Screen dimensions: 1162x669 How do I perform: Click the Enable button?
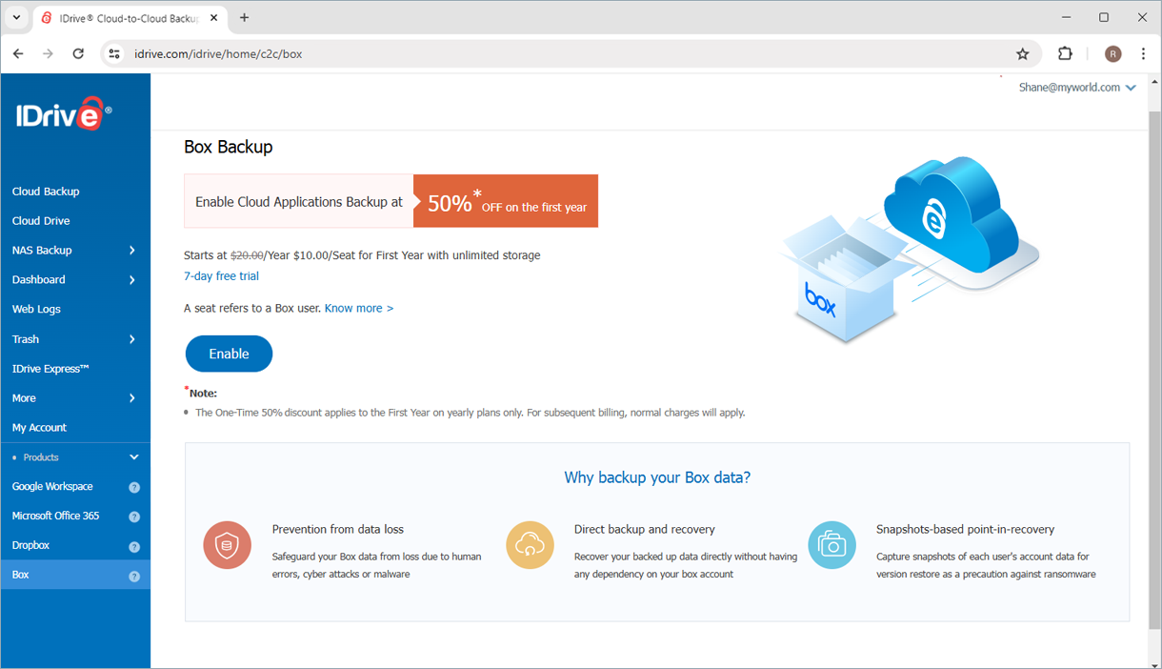pos(229,354)
